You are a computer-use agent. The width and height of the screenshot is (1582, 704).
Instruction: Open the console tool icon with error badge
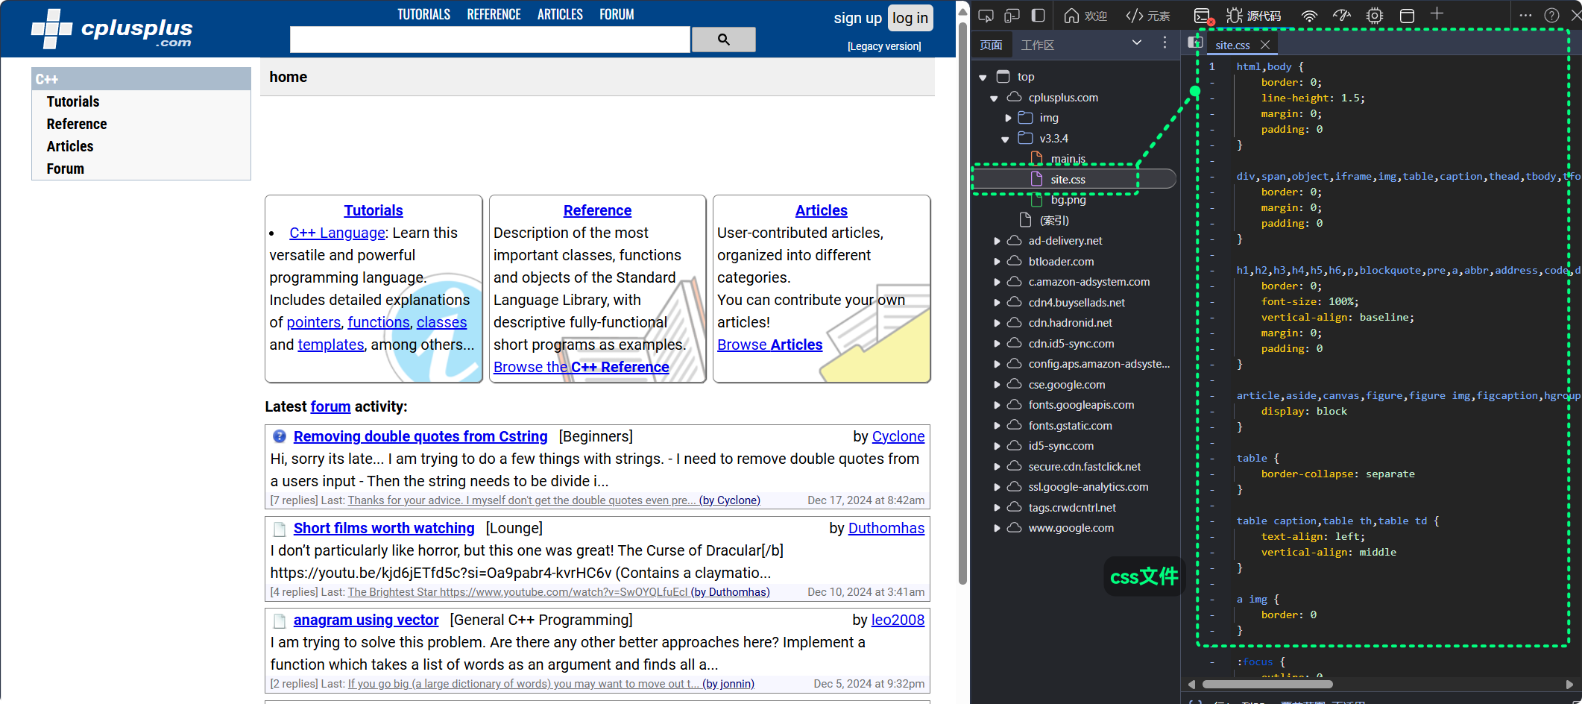pos(1202,16)
